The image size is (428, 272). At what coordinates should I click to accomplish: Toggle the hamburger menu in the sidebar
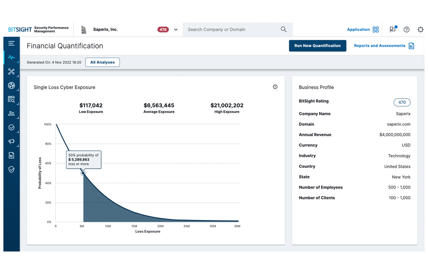(x=11, y=43)
